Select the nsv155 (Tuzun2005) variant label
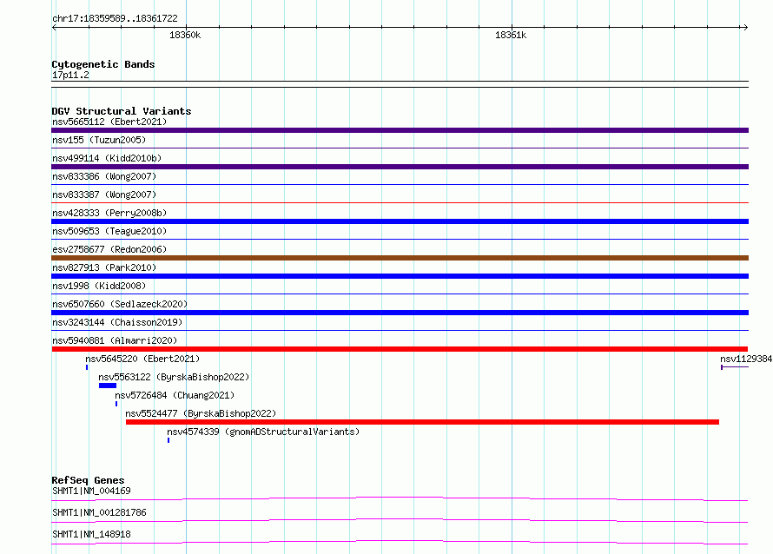The height and width of the screenshot is (554, 773). tap(99, 140)
